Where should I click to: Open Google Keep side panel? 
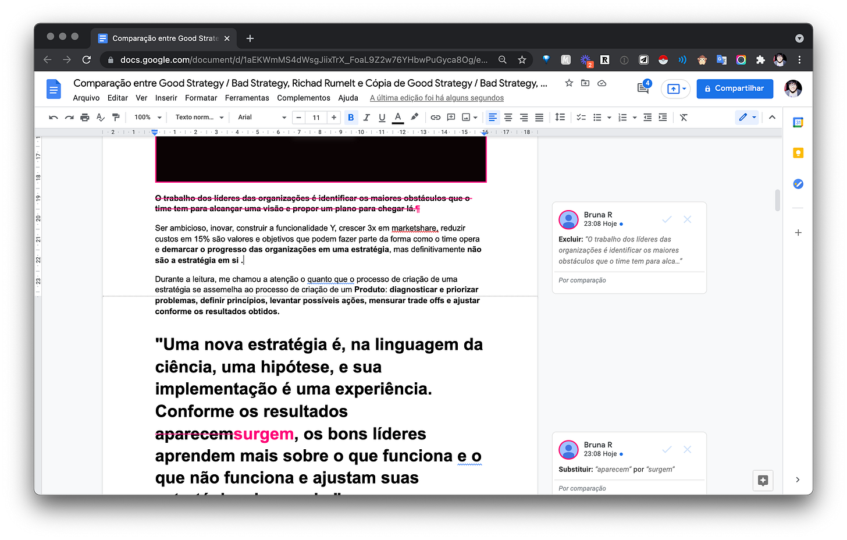[x=798, y=153]
